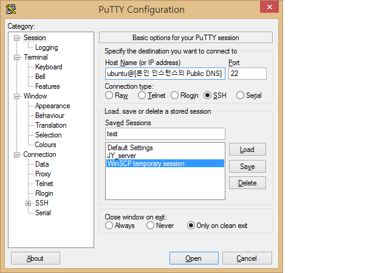This screenshot has width=373, height=273.
Task: Collapse the Window tree node
Action: (16, 97)
